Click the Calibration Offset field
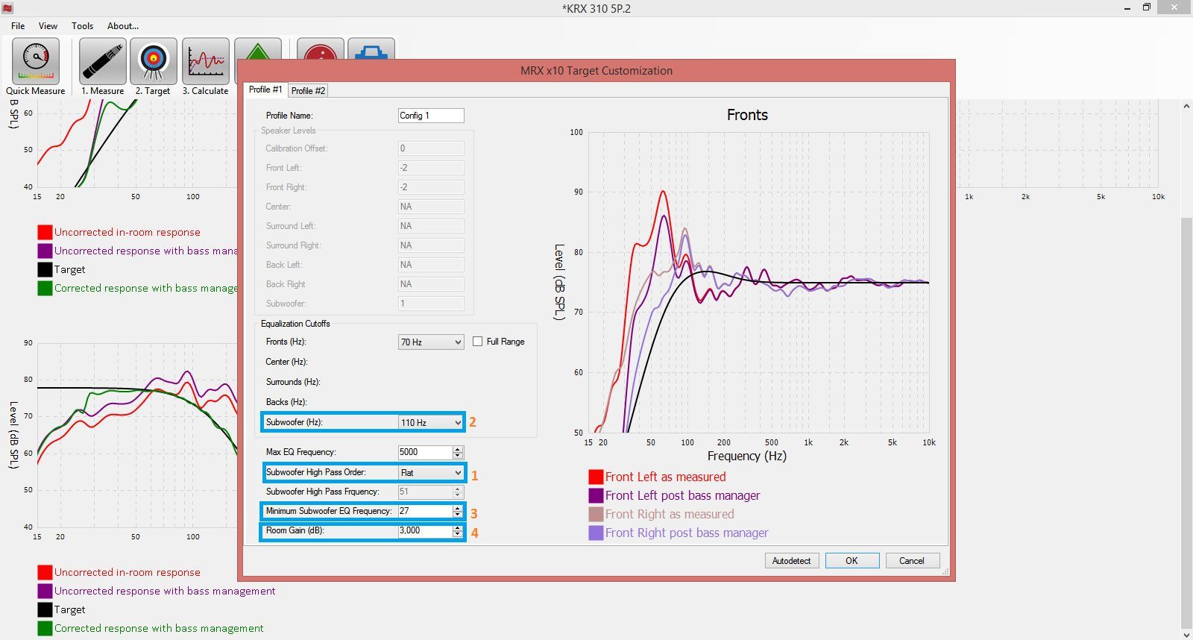The width and height of the screenshot is (1193, 640). click(431, 148)
